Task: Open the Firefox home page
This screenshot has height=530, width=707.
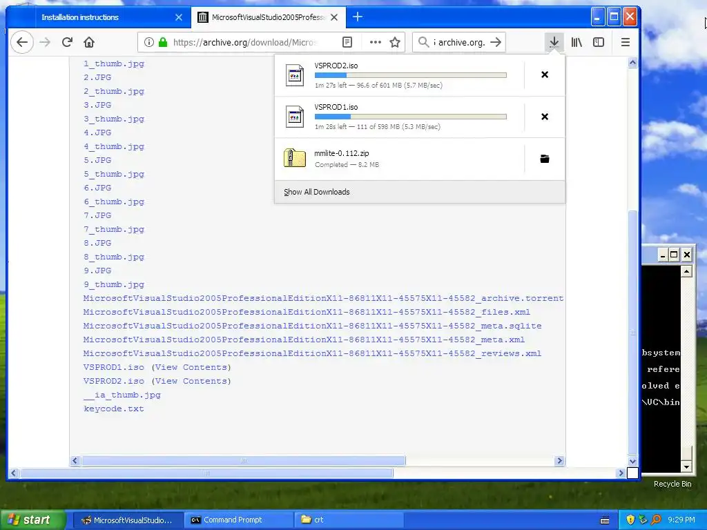Action: [89, 42]
